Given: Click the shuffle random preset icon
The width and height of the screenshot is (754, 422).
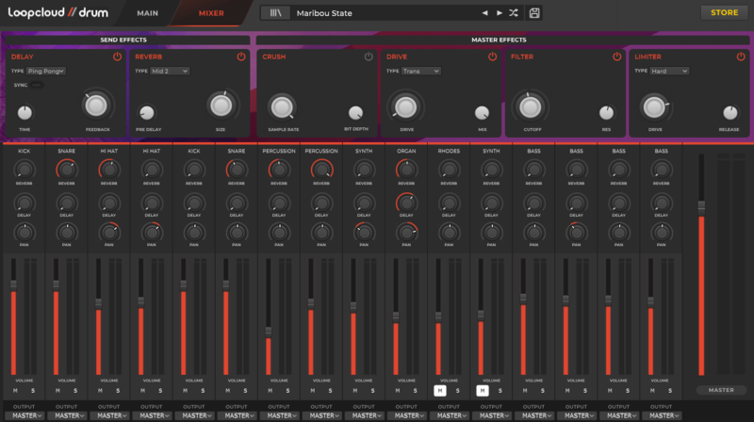Looking at the screenshot, I should click(514, 13).
